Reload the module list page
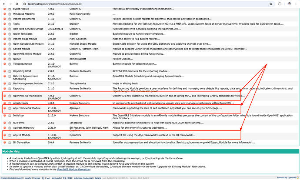Screen dimensions: 300x180 [17, 4]
